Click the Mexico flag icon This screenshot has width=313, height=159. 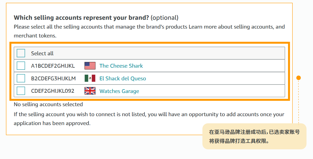(90, 78)
